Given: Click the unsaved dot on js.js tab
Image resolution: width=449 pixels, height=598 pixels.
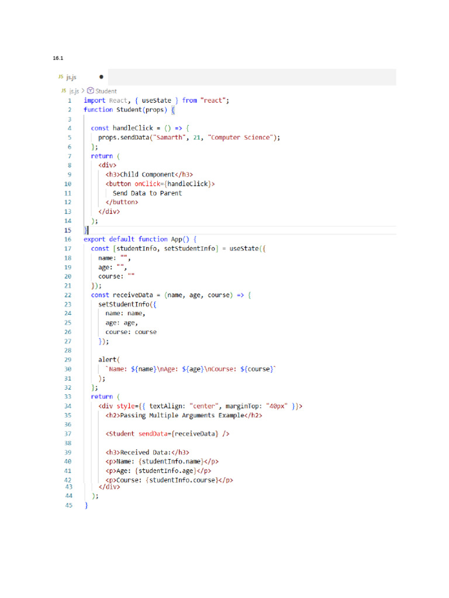Looking at the screenshot, I should [x=101, y=77].
